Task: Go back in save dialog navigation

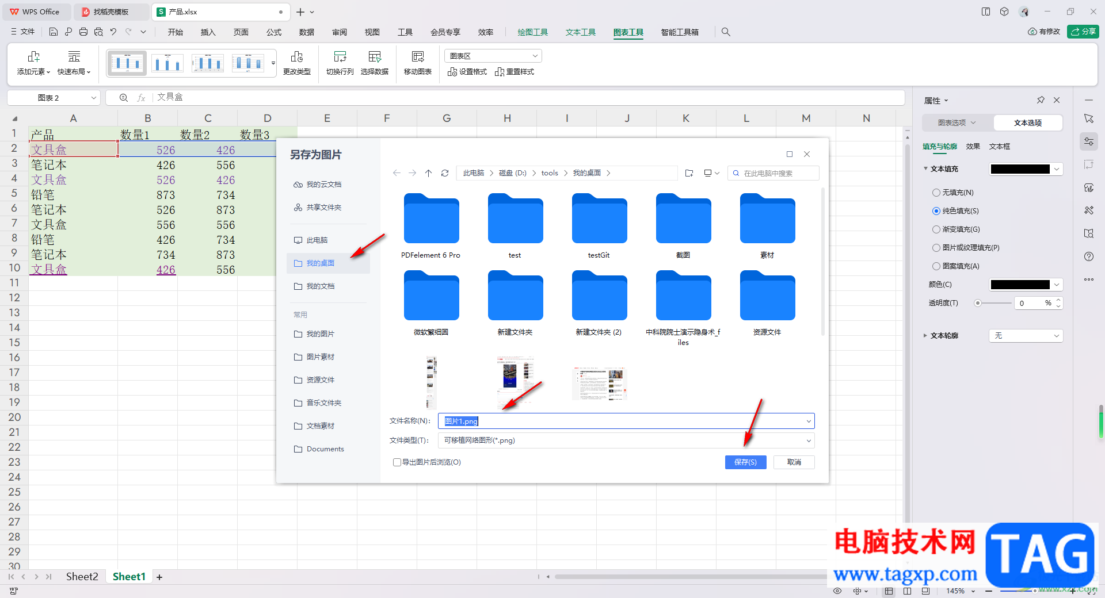Action: tap(397, 173)
